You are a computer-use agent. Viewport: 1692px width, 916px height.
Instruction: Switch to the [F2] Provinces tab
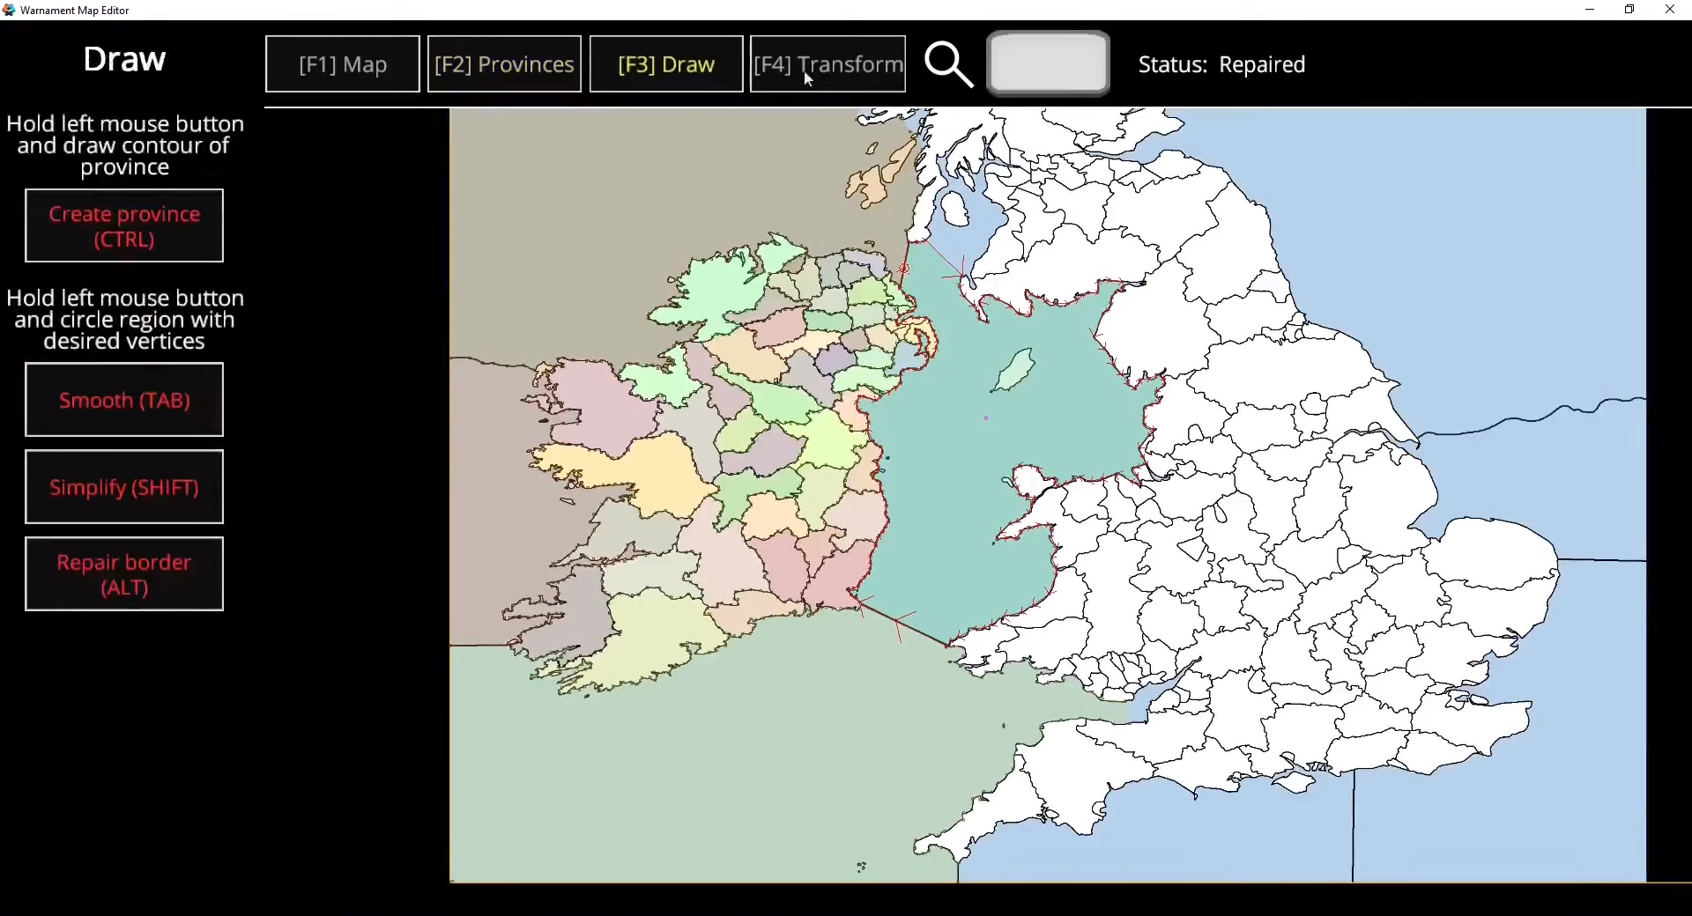coord(504,64)
